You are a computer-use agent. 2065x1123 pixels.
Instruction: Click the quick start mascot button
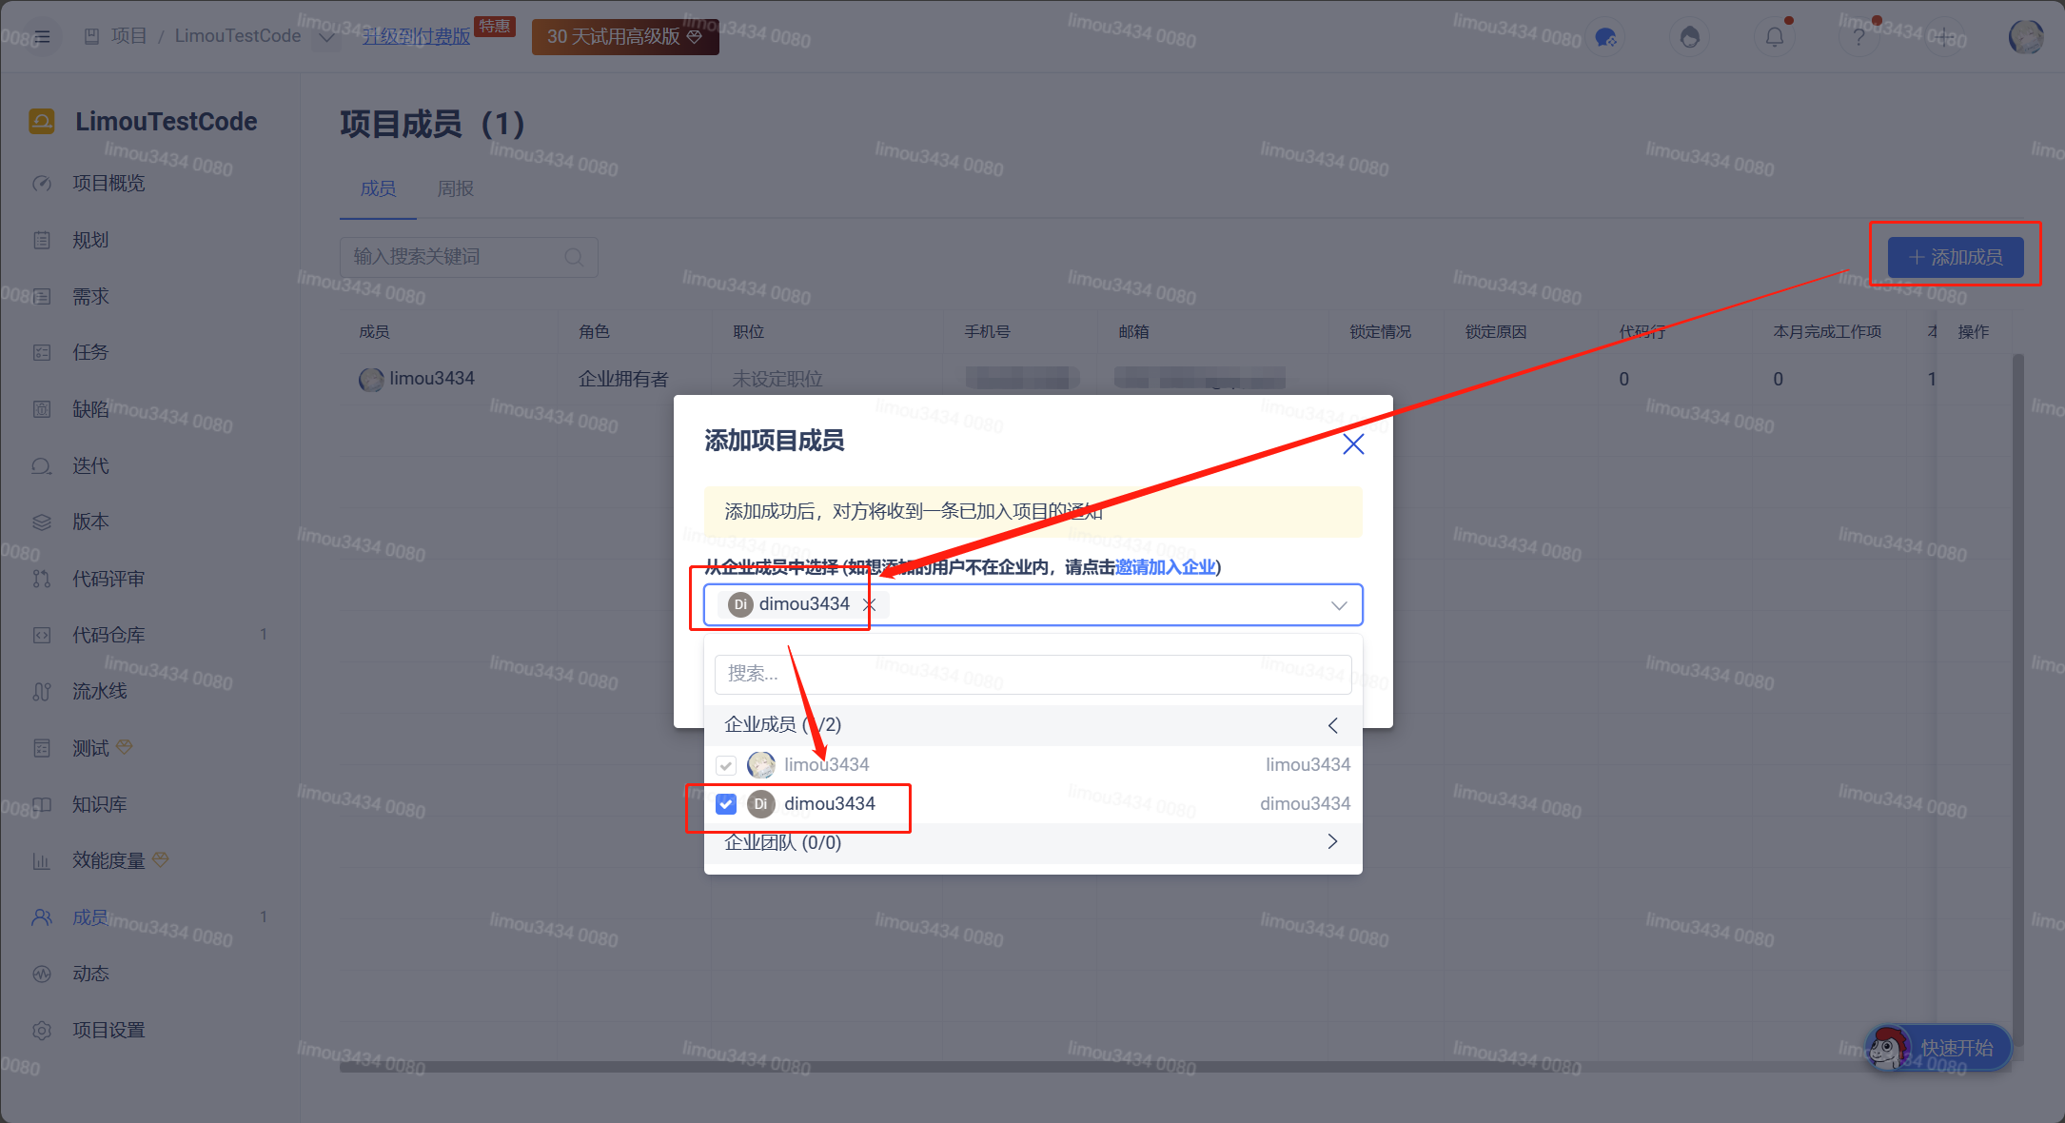click(1938, 1048)
